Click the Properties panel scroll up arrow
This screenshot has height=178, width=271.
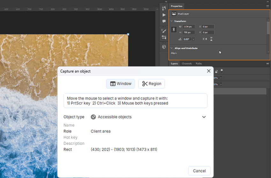[x=268, y=20]
